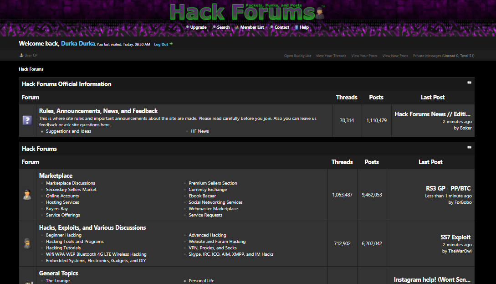Click the Marketplace forum avatar icon
496x284 pixels.
[x=27, y=194]
